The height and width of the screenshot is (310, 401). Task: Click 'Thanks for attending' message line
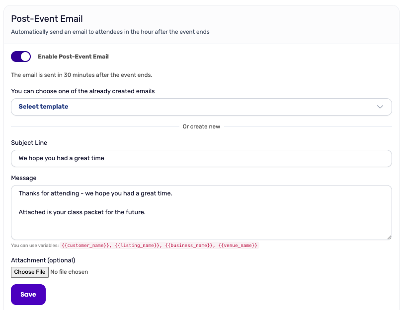click(x=95, y=193)
